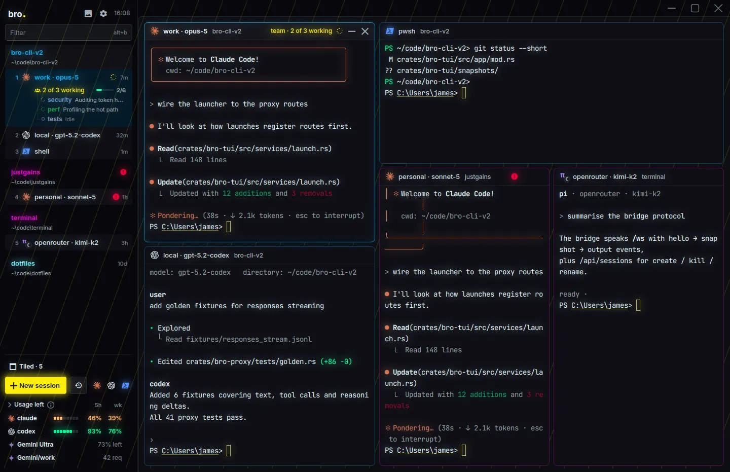Switch to the shell session in sidebar
The height and width of the screenshot is (472, 730).
(69, 152)
